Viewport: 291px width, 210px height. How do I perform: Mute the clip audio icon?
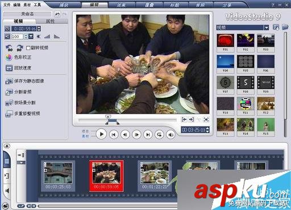7,36
